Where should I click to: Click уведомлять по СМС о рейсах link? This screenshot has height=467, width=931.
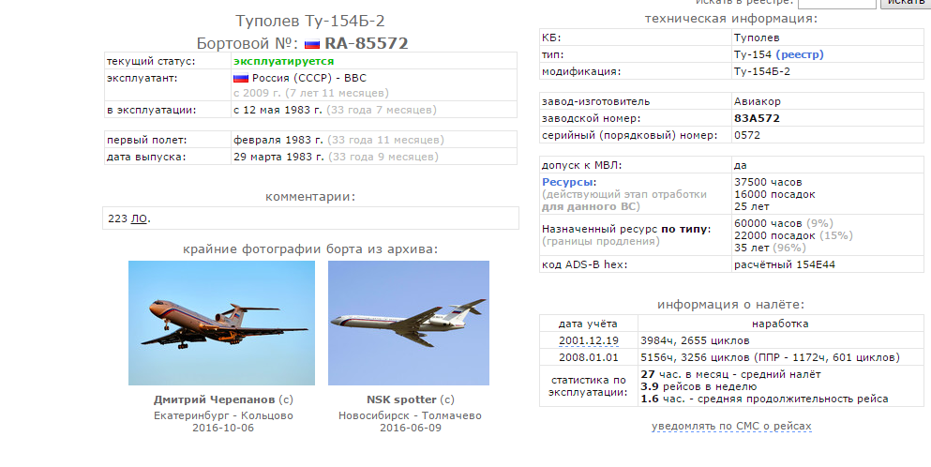731,426
